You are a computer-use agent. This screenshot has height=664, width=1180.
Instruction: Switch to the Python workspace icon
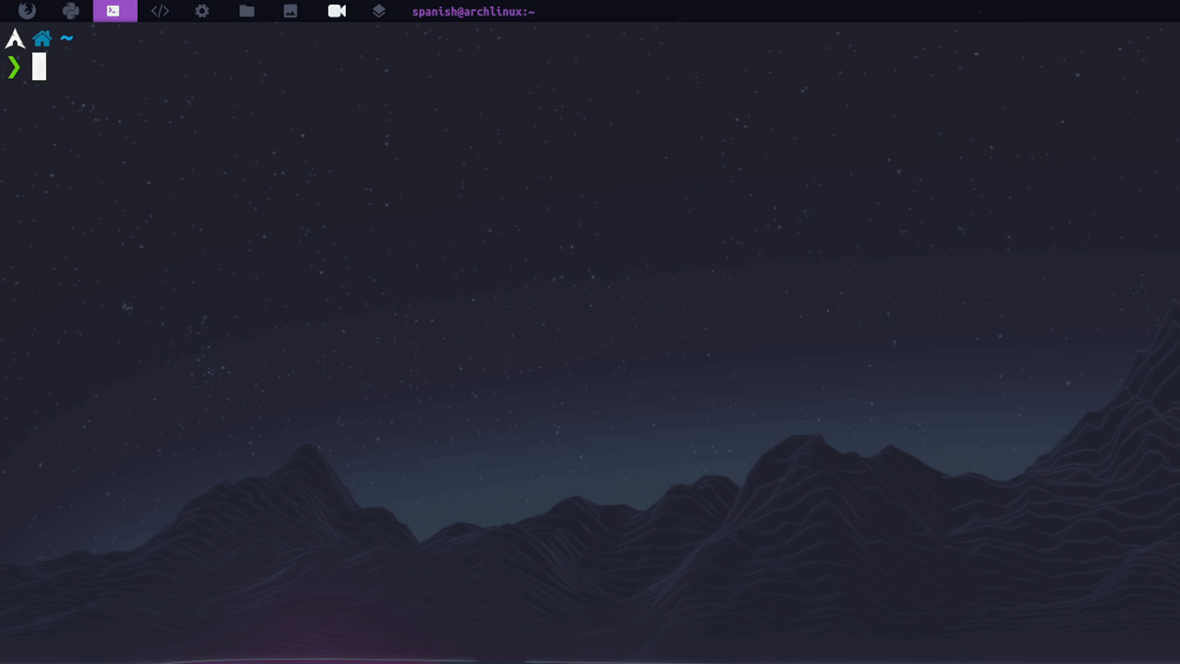(x=70, y=11)
